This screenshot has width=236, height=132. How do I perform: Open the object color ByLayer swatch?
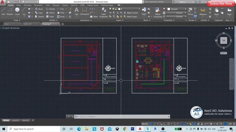pyautogui.click(x=169, y=9)
